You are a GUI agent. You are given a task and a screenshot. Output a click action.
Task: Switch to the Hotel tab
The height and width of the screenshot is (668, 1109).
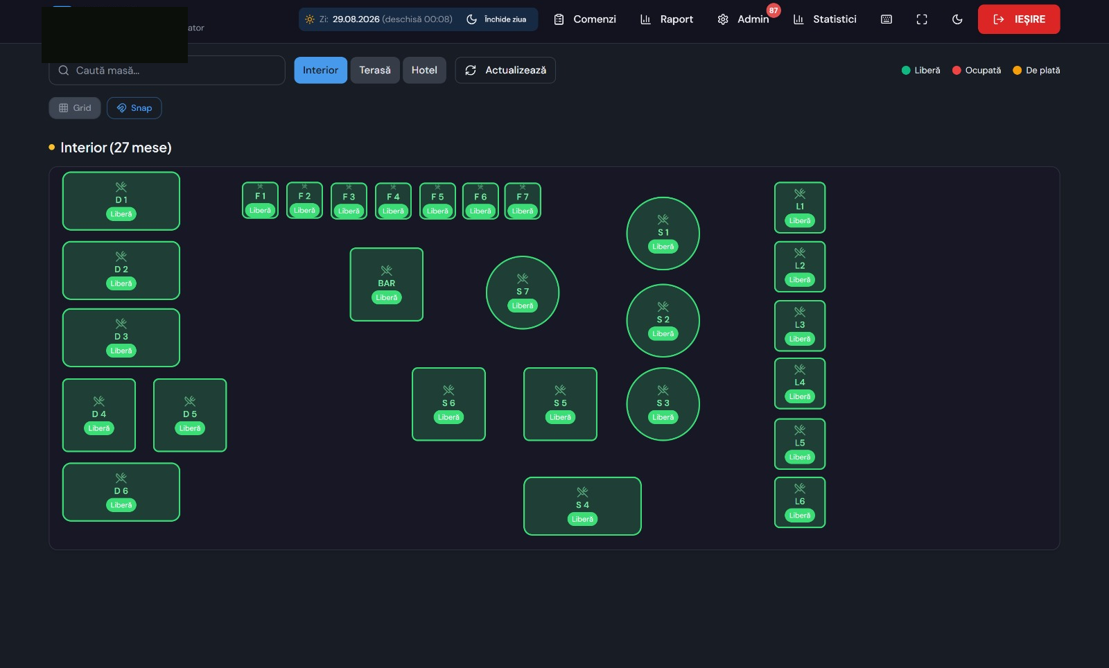coord(424,70)
